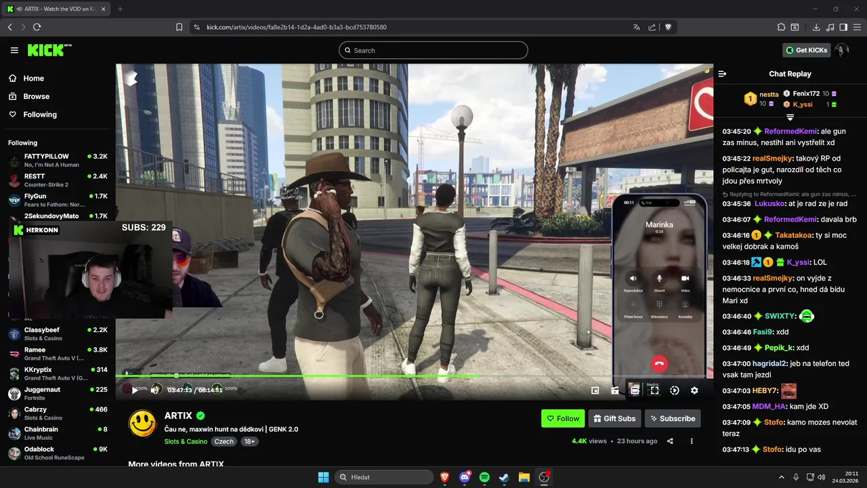Viewport: 867px width, 488px height.
Task: Click the browser share icon
Action: pos(652,27)
